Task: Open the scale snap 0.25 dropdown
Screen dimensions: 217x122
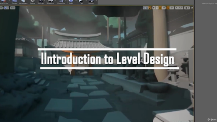Action: point(181,8)
